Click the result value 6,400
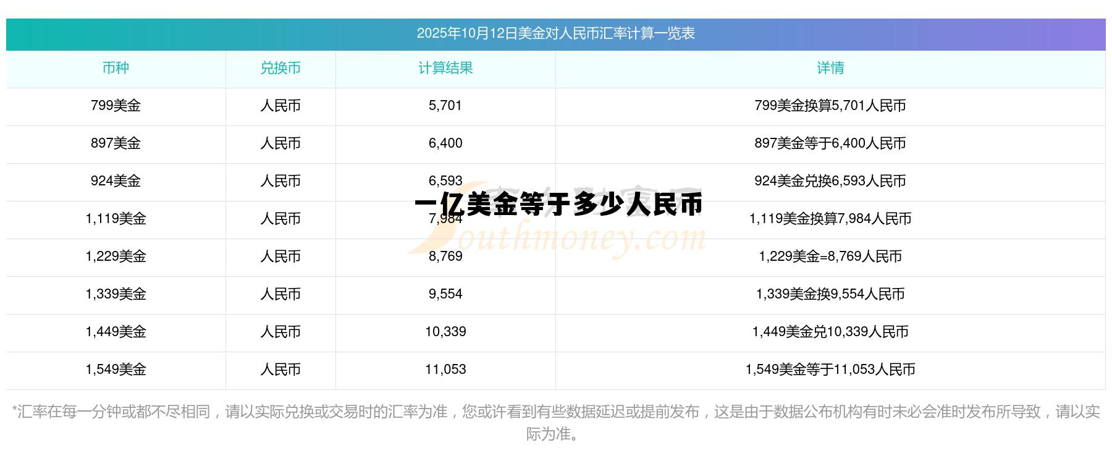 click(x=445, y=143)
